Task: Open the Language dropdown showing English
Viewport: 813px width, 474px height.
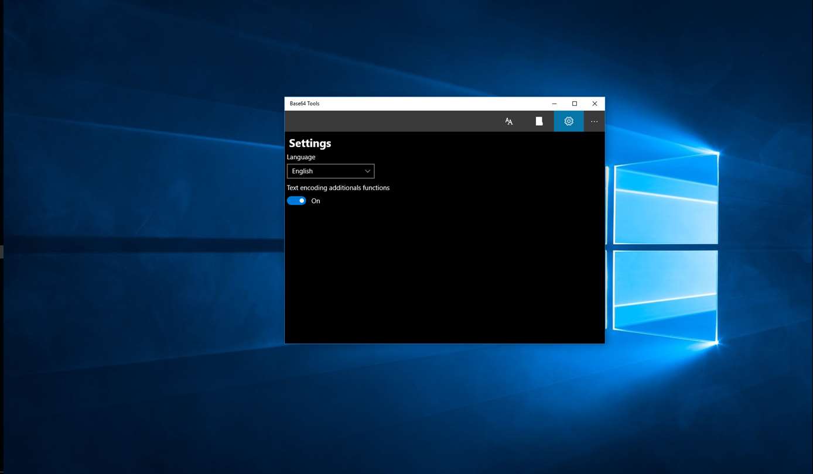Action: 330,171
